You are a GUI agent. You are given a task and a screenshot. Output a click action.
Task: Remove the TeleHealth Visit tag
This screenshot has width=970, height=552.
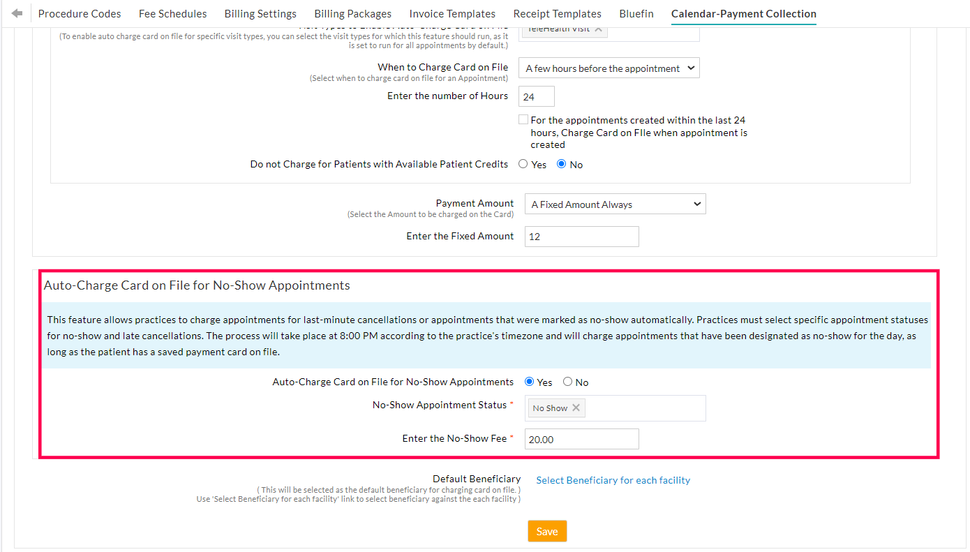(598, 29)
